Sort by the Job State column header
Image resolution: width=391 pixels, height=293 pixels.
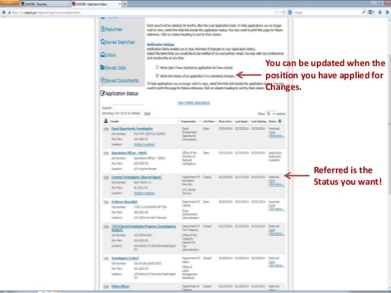208,121
